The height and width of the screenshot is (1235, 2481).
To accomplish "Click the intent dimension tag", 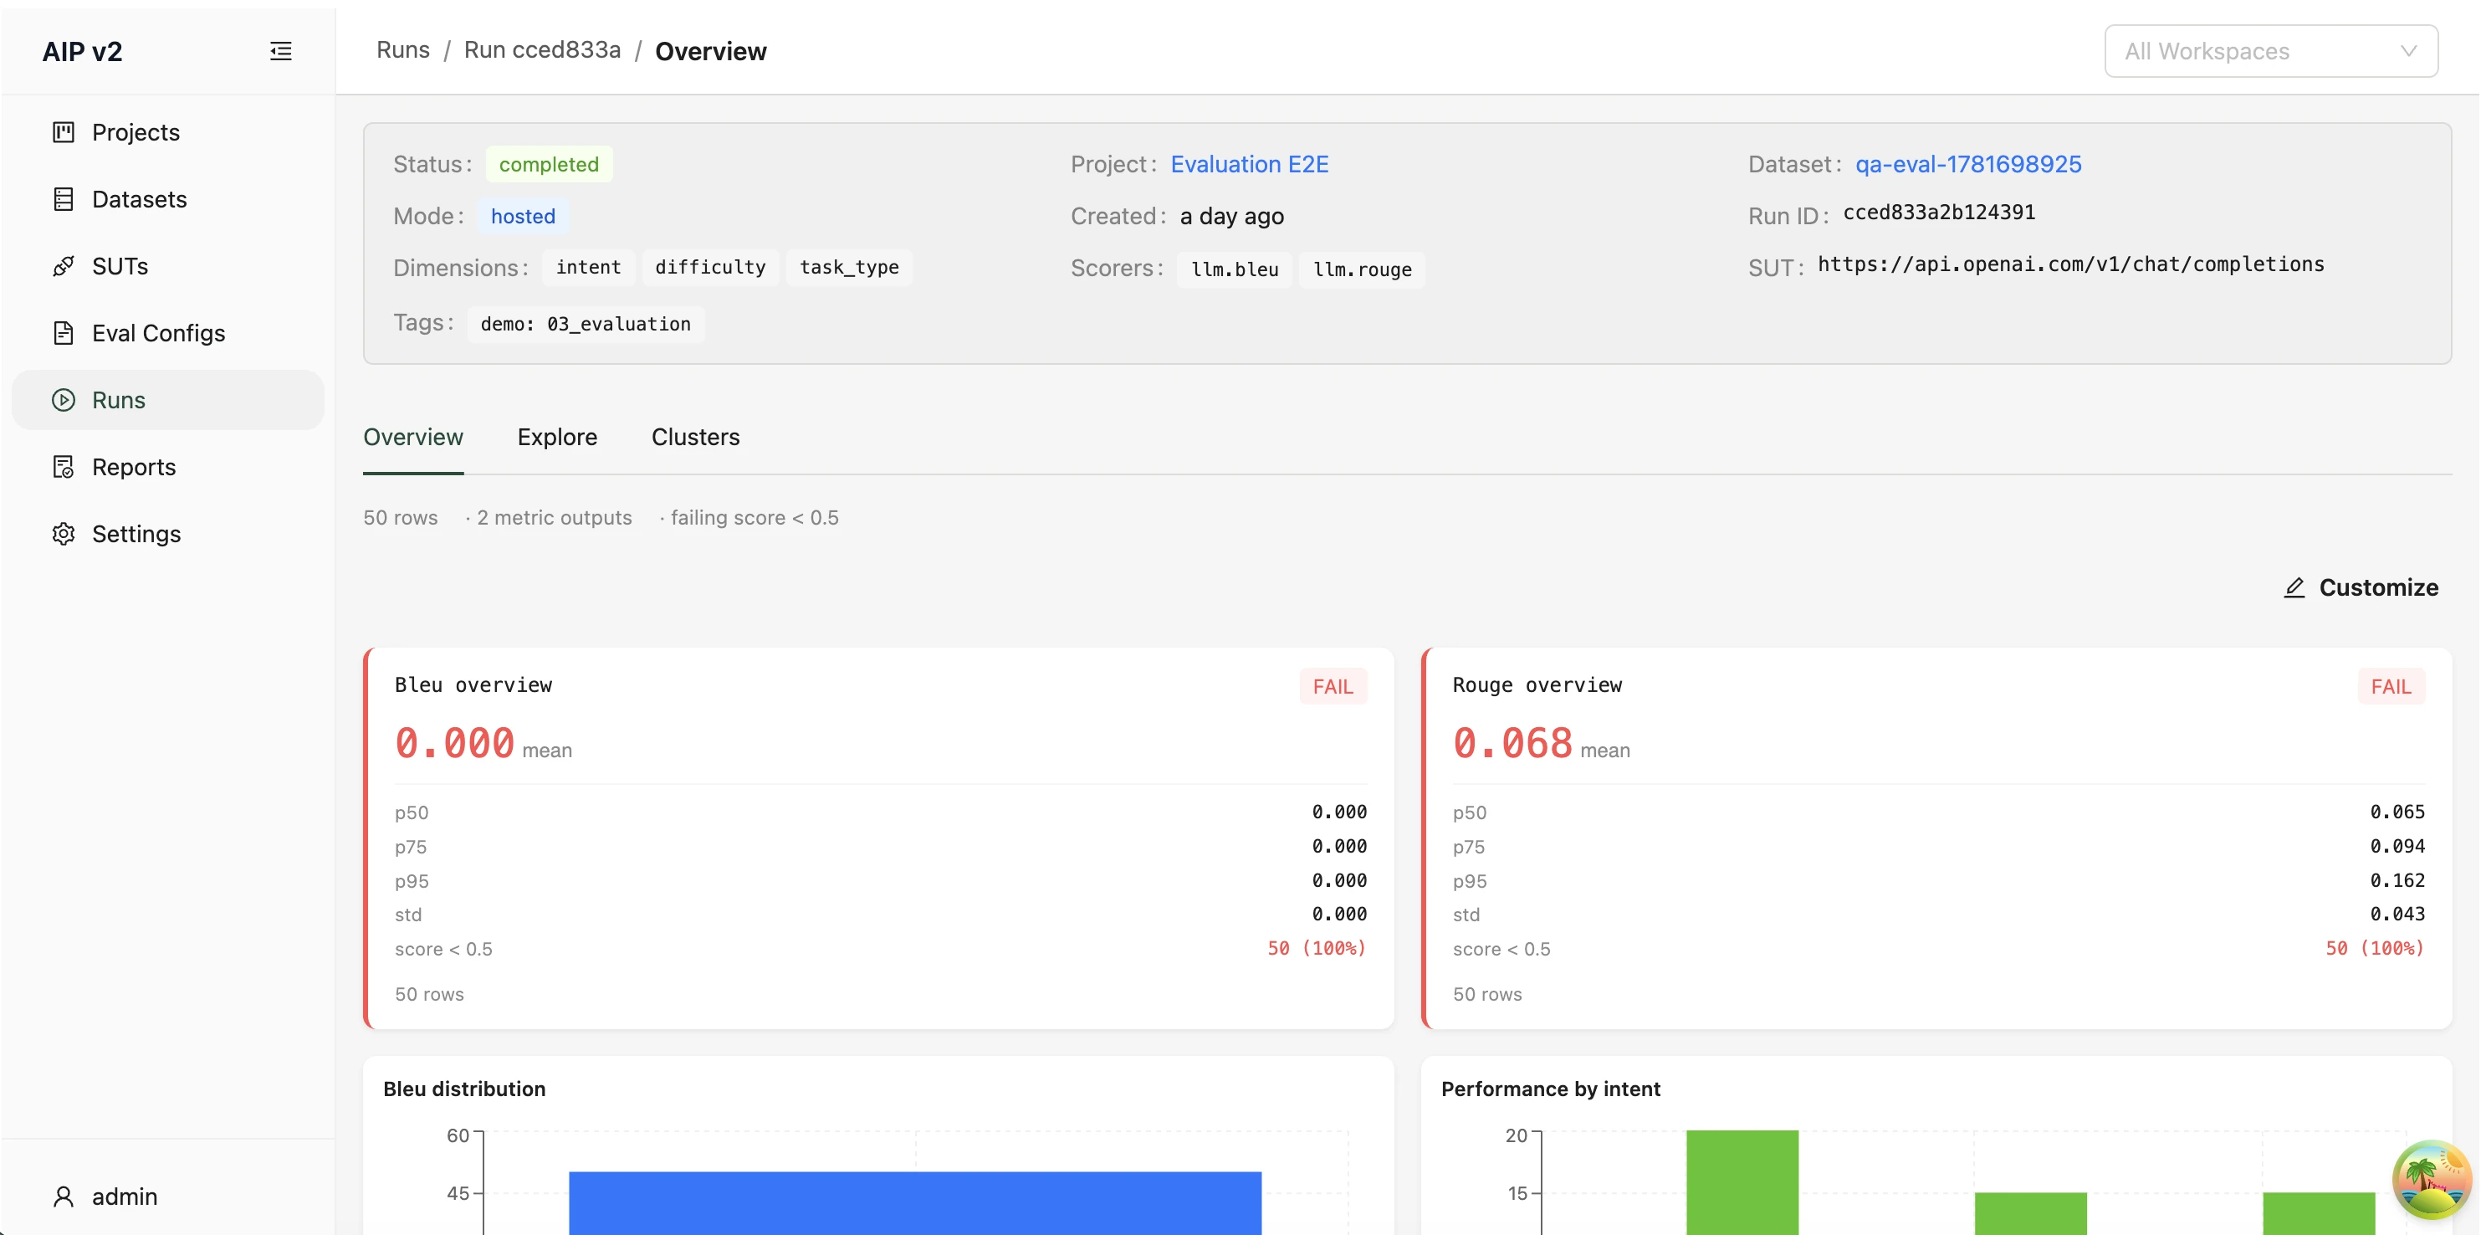I will (x=589, y=268).
